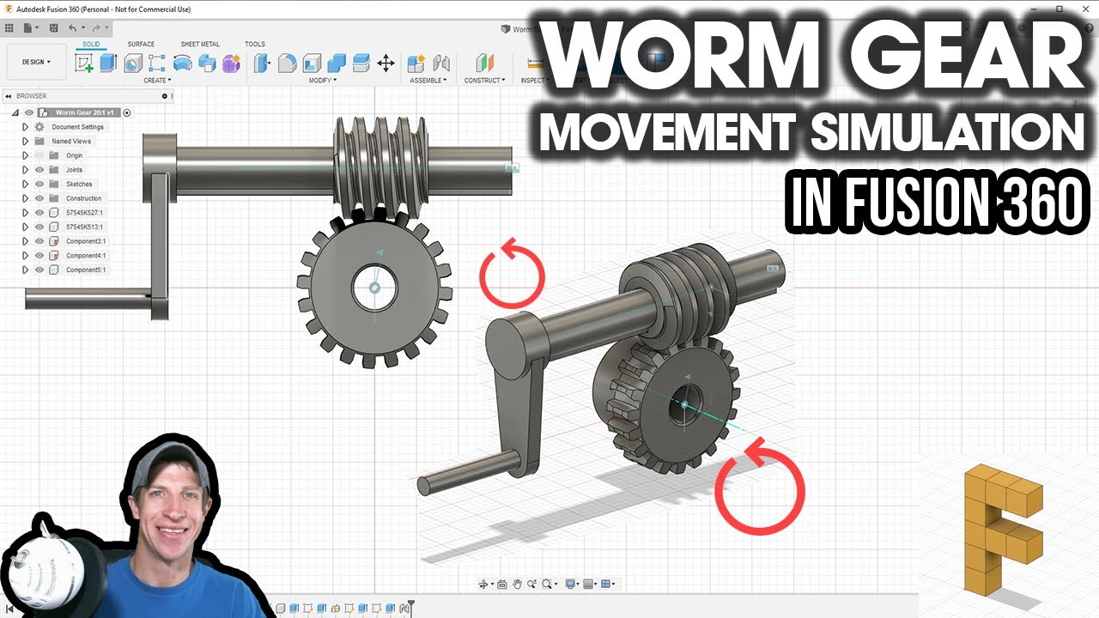Screen dimensions: 1099x618
Task: Click the Look At camera icon
Action: pos(502,585)
